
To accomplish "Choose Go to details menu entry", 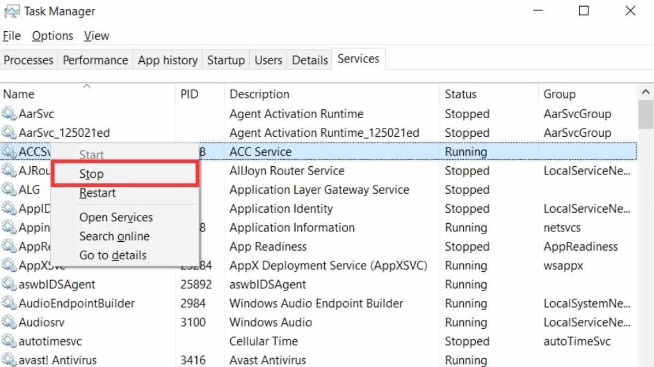I will [113, 255].
